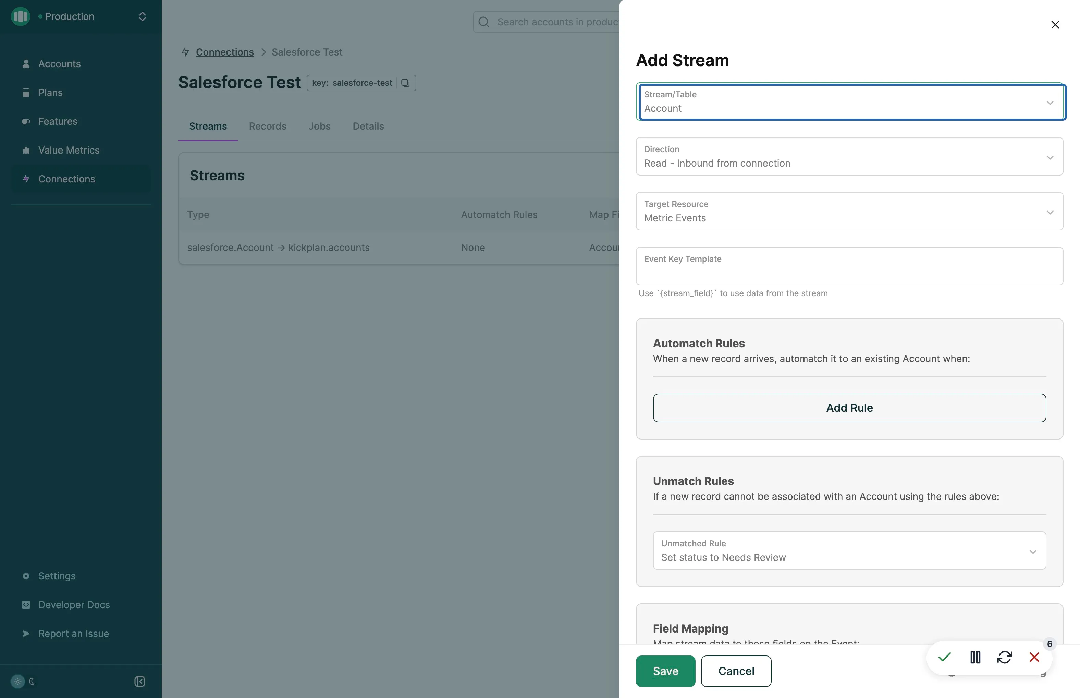Click the Cancel button
The width and height of the screenshot is (1080, 698).
click(736, 671)
